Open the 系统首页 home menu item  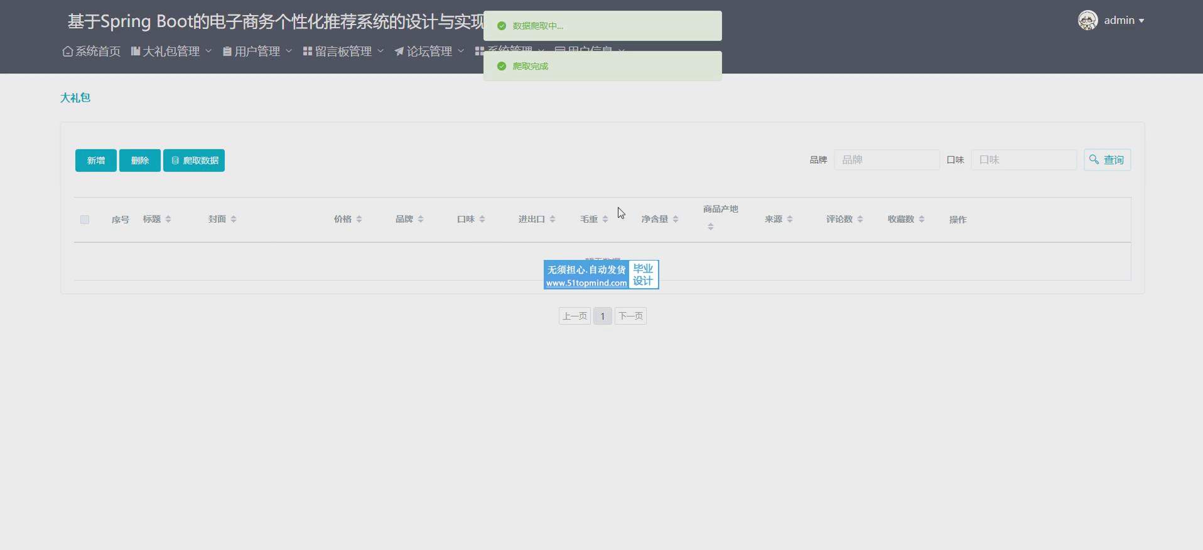[92, 51]
